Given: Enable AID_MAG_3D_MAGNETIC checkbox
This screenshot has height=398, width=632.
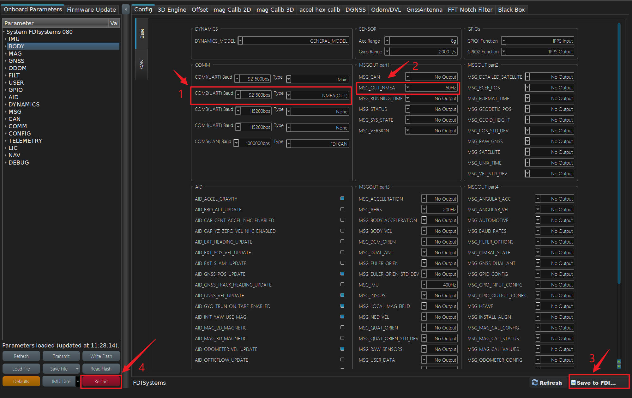Looking at the screenshot, I should 342,338.
